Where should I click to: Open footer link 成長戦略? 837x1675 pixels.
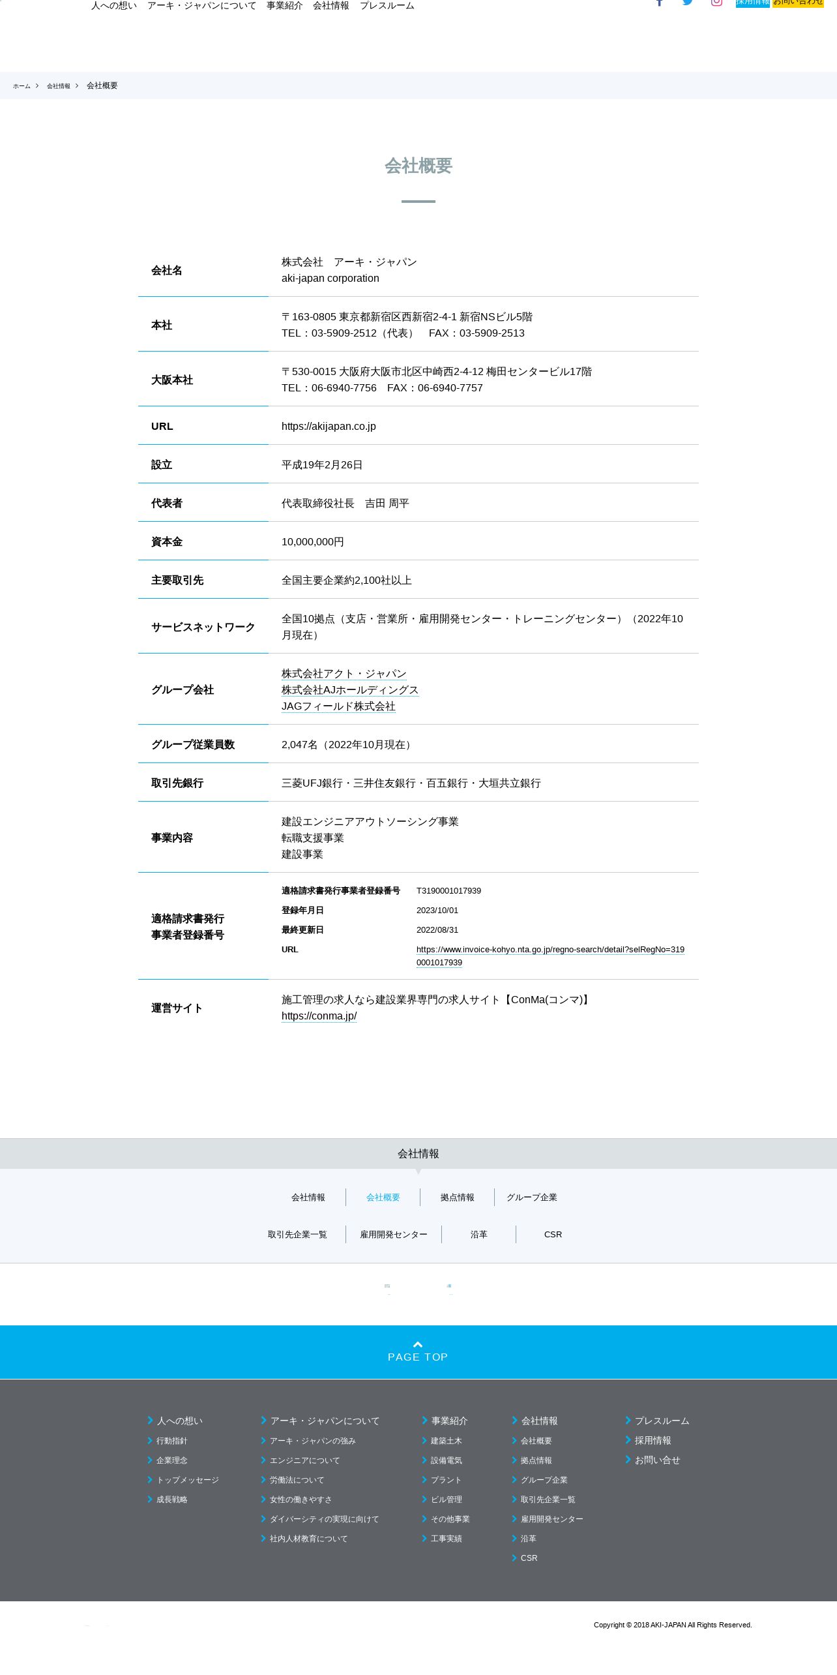(x=172, y=1500)
